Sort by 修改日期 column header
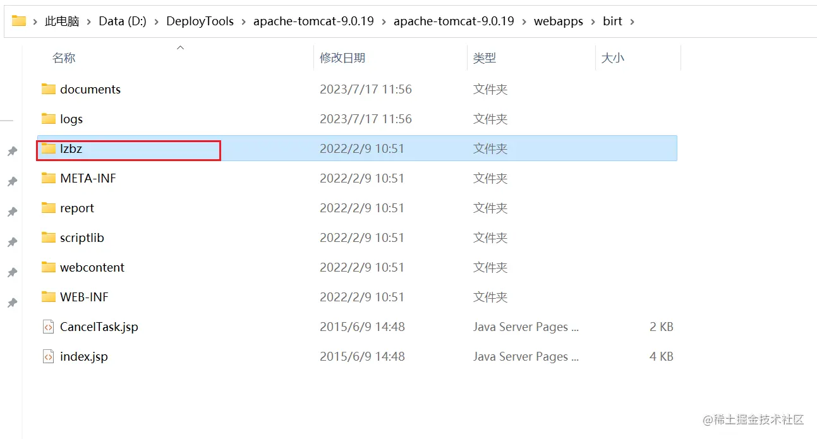This screenshot has width=817, height=439. coord(342,58)
